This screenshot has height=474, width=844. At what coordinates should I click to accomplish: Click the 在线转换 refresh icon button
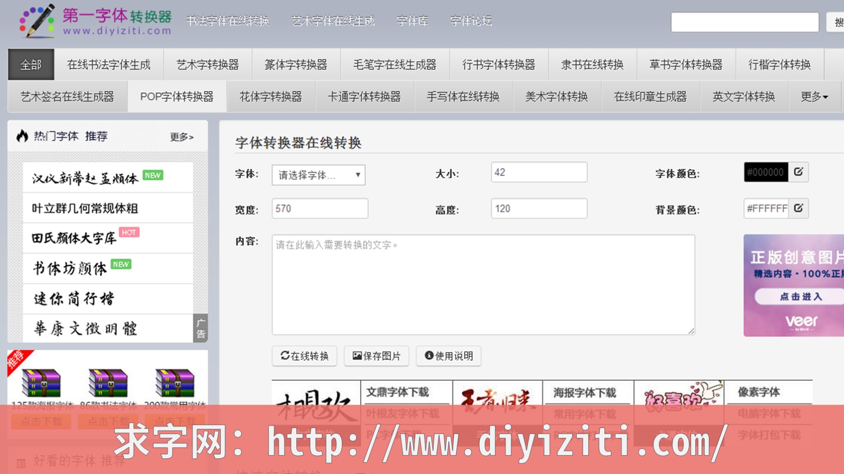pyautogui.click(x=304, y=356)
